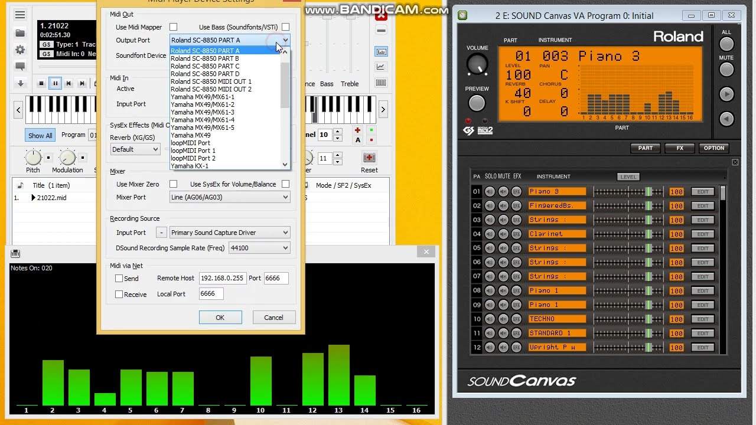The image size is (756, 425).
Task: Enable Use Bass (Soundfonts/VSTI) checkbox
Action: [x=285, y=27]
